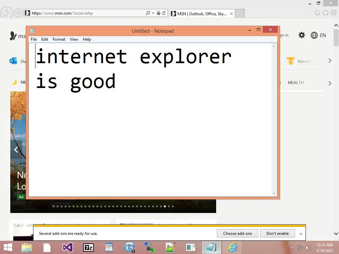This screenshot has height=254, width=339.
Task: Click the Notepad title bar icon
Action: point(32,31)
